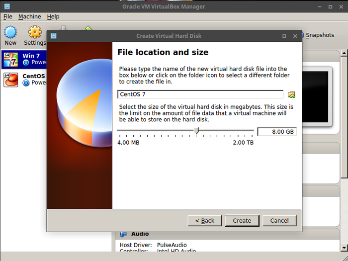The width and height of the screenshot is (348, 261).
Task: Maximize the Create Virtual Hard Disk dialog
Action: [284, 36]
